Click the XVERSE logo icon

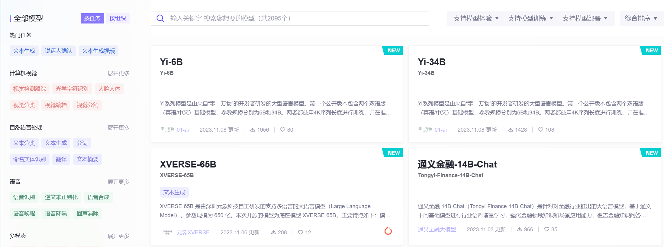click(x=167, y=232)
